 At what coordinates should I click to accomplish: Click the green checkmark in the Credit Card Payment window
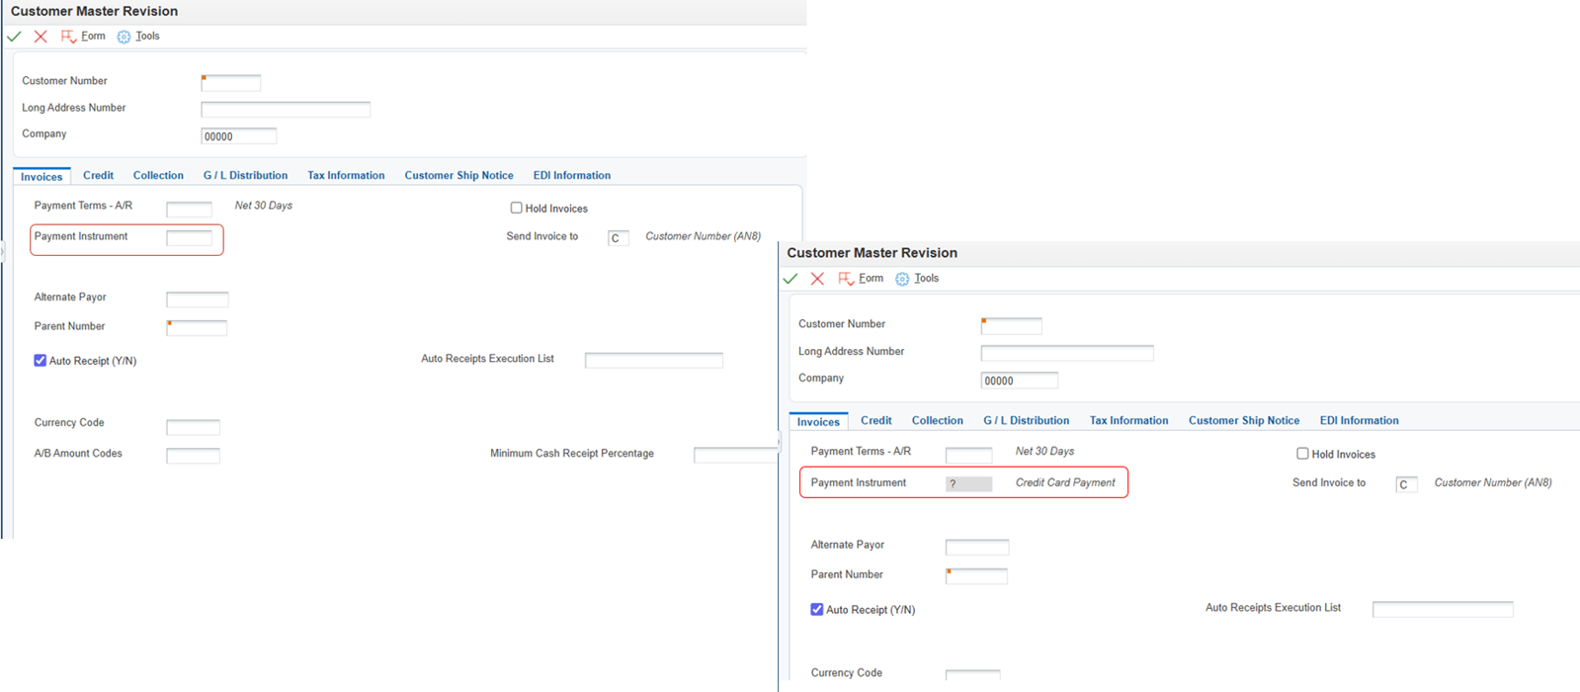790,279
